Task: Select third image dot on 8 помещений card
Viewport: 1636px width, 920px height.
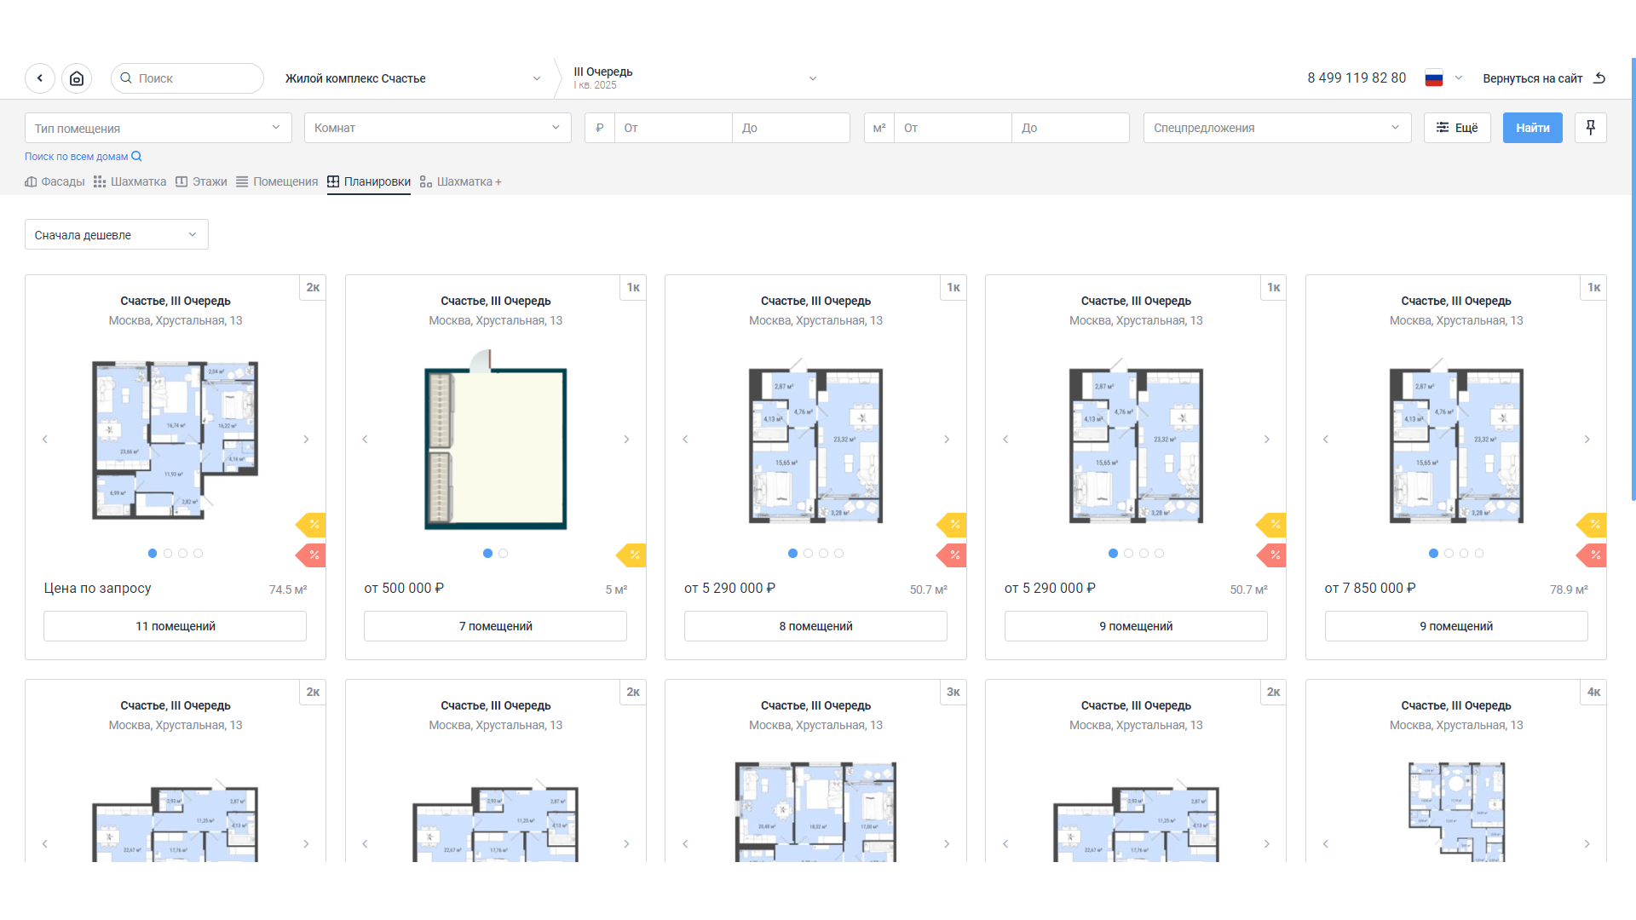Action: pos(823,554)
